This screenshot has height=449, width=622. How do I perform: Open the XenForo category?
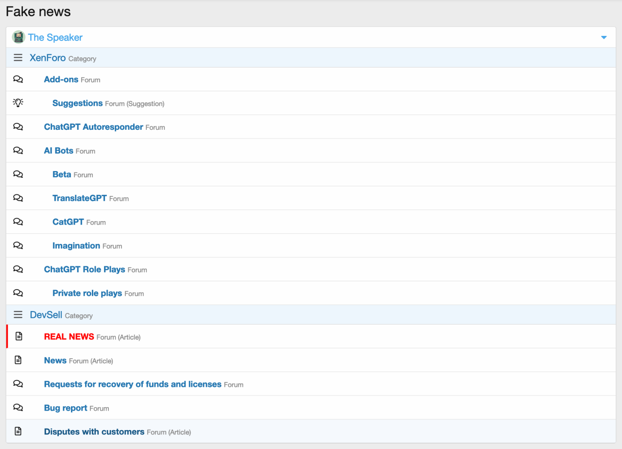click(48, 58)
